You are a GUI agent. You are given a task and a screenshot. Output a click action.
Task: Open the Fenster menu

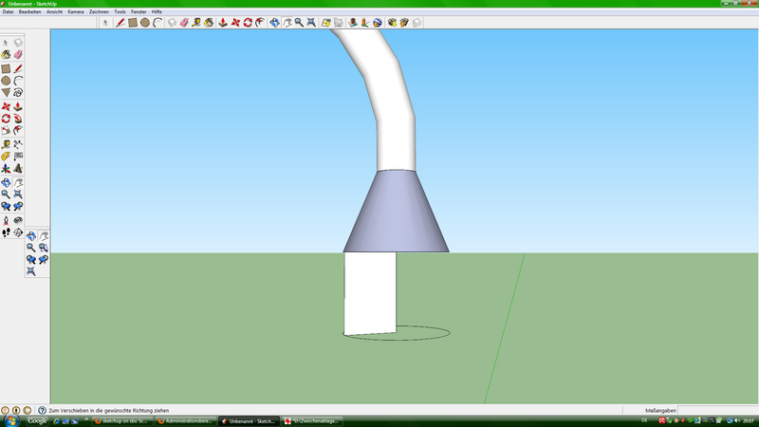click(x=139, y=11)
